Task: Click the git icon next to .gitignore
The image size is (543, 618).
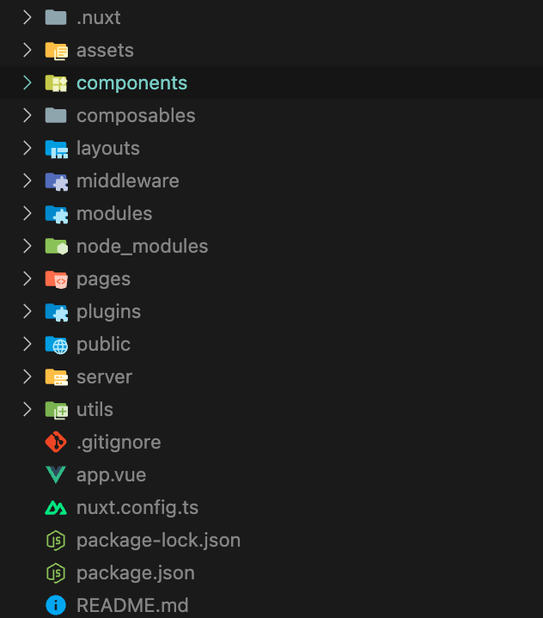Action: (x=56, y=443)
